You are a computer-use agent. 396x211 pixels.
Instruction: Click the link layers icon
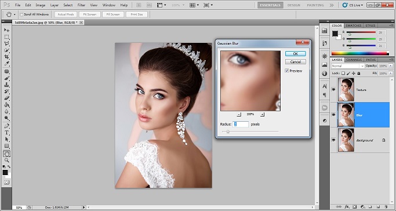click(x=339, y=207)
